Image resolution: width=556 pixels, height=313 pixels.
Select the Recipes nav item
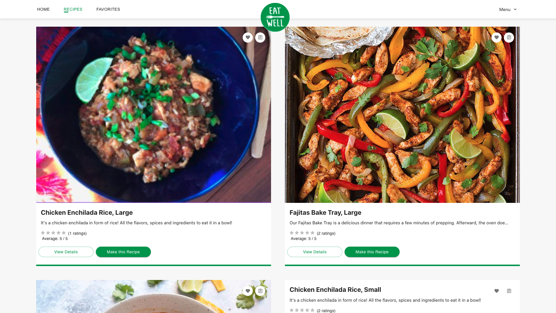point(73,9)
